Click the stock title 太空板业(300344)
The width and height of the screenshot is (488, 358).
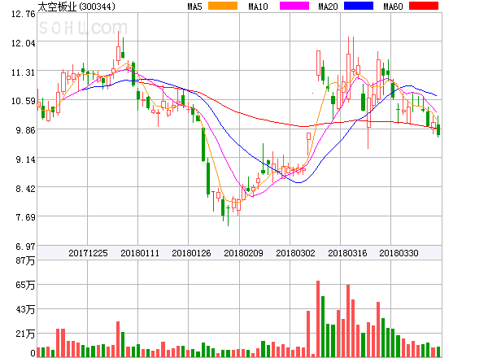click(x=76, y=7)
